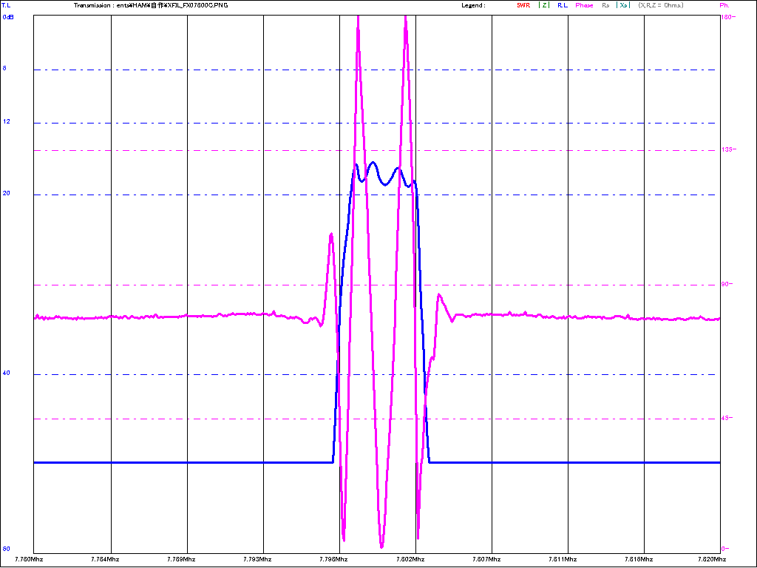757x568 pixels.
Task: Click the 40 dB mark on left axis
Action: pos(7,373)
